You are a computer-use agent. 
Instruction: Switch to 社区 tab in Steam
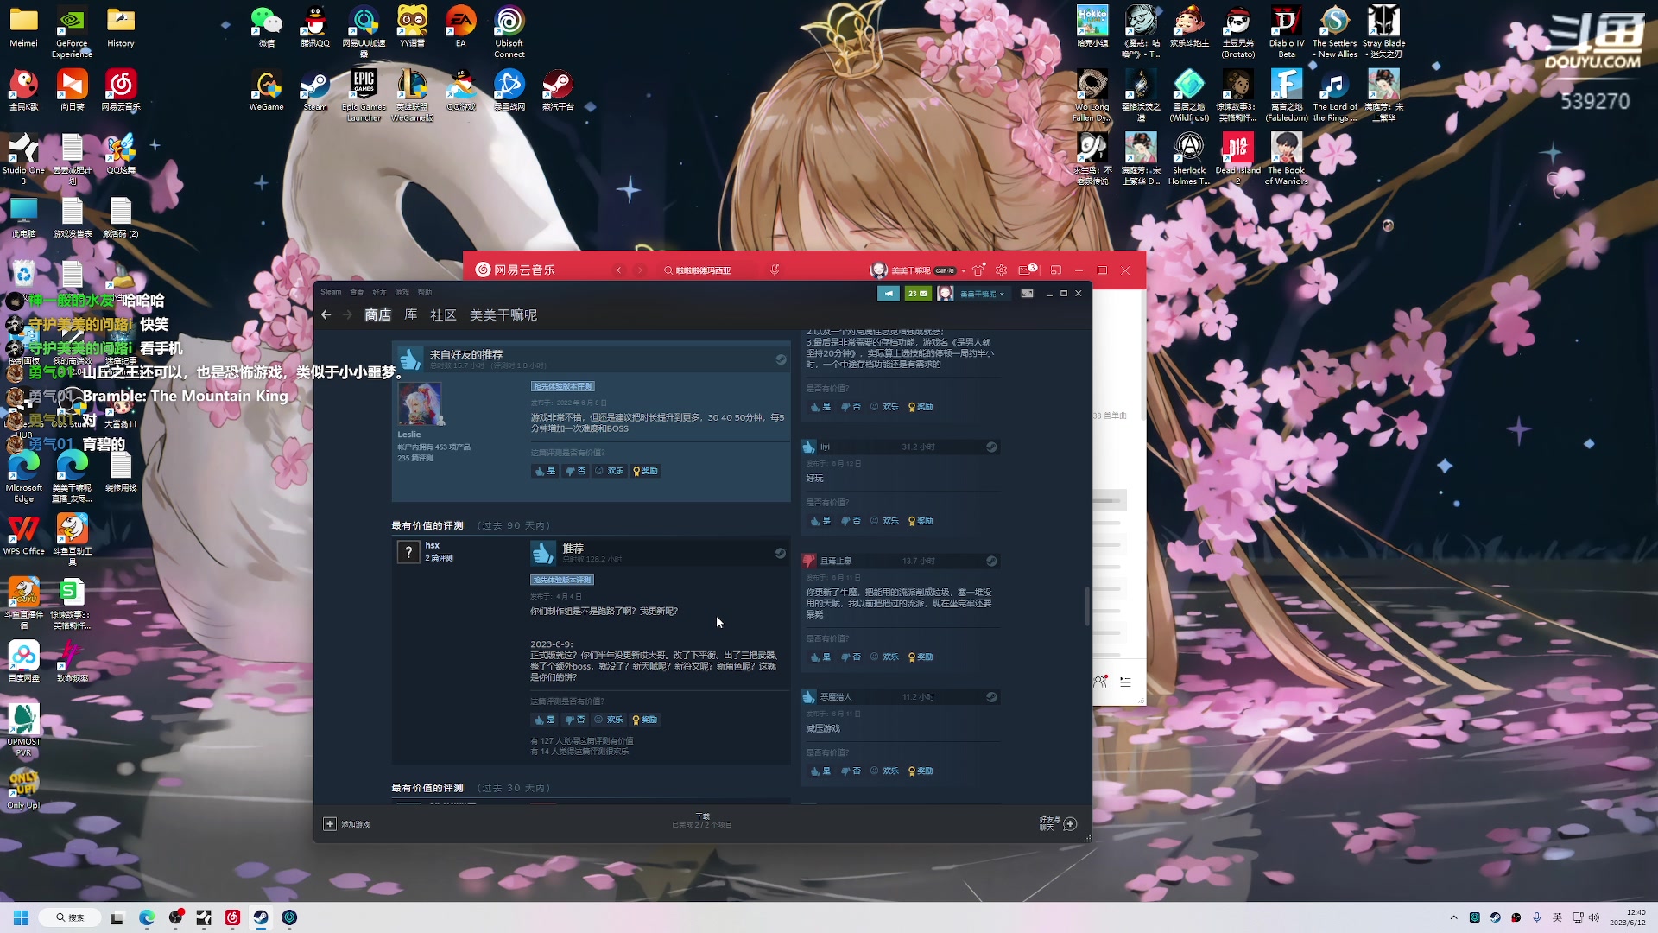[x=443, y=315]
